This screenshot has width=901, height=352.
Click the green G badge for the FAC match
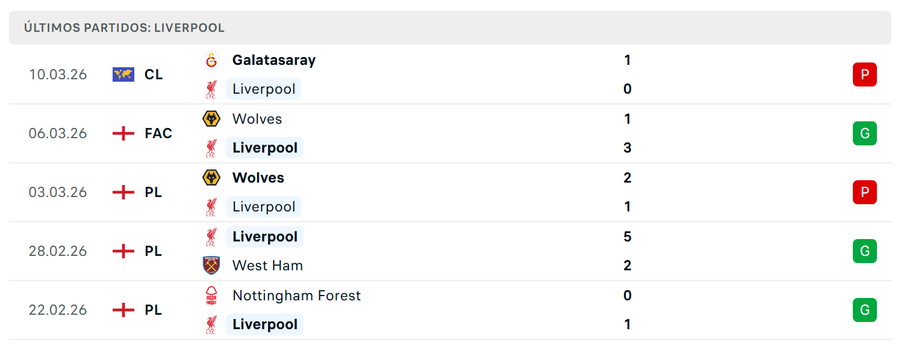(864, 133)
